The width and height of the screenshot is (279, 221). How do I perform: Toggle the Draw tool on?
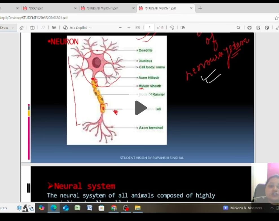(5, 28)
